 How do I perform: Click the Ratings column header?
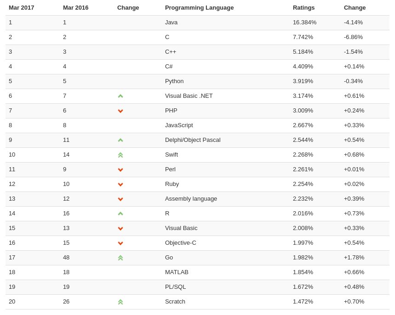[303, 7]
